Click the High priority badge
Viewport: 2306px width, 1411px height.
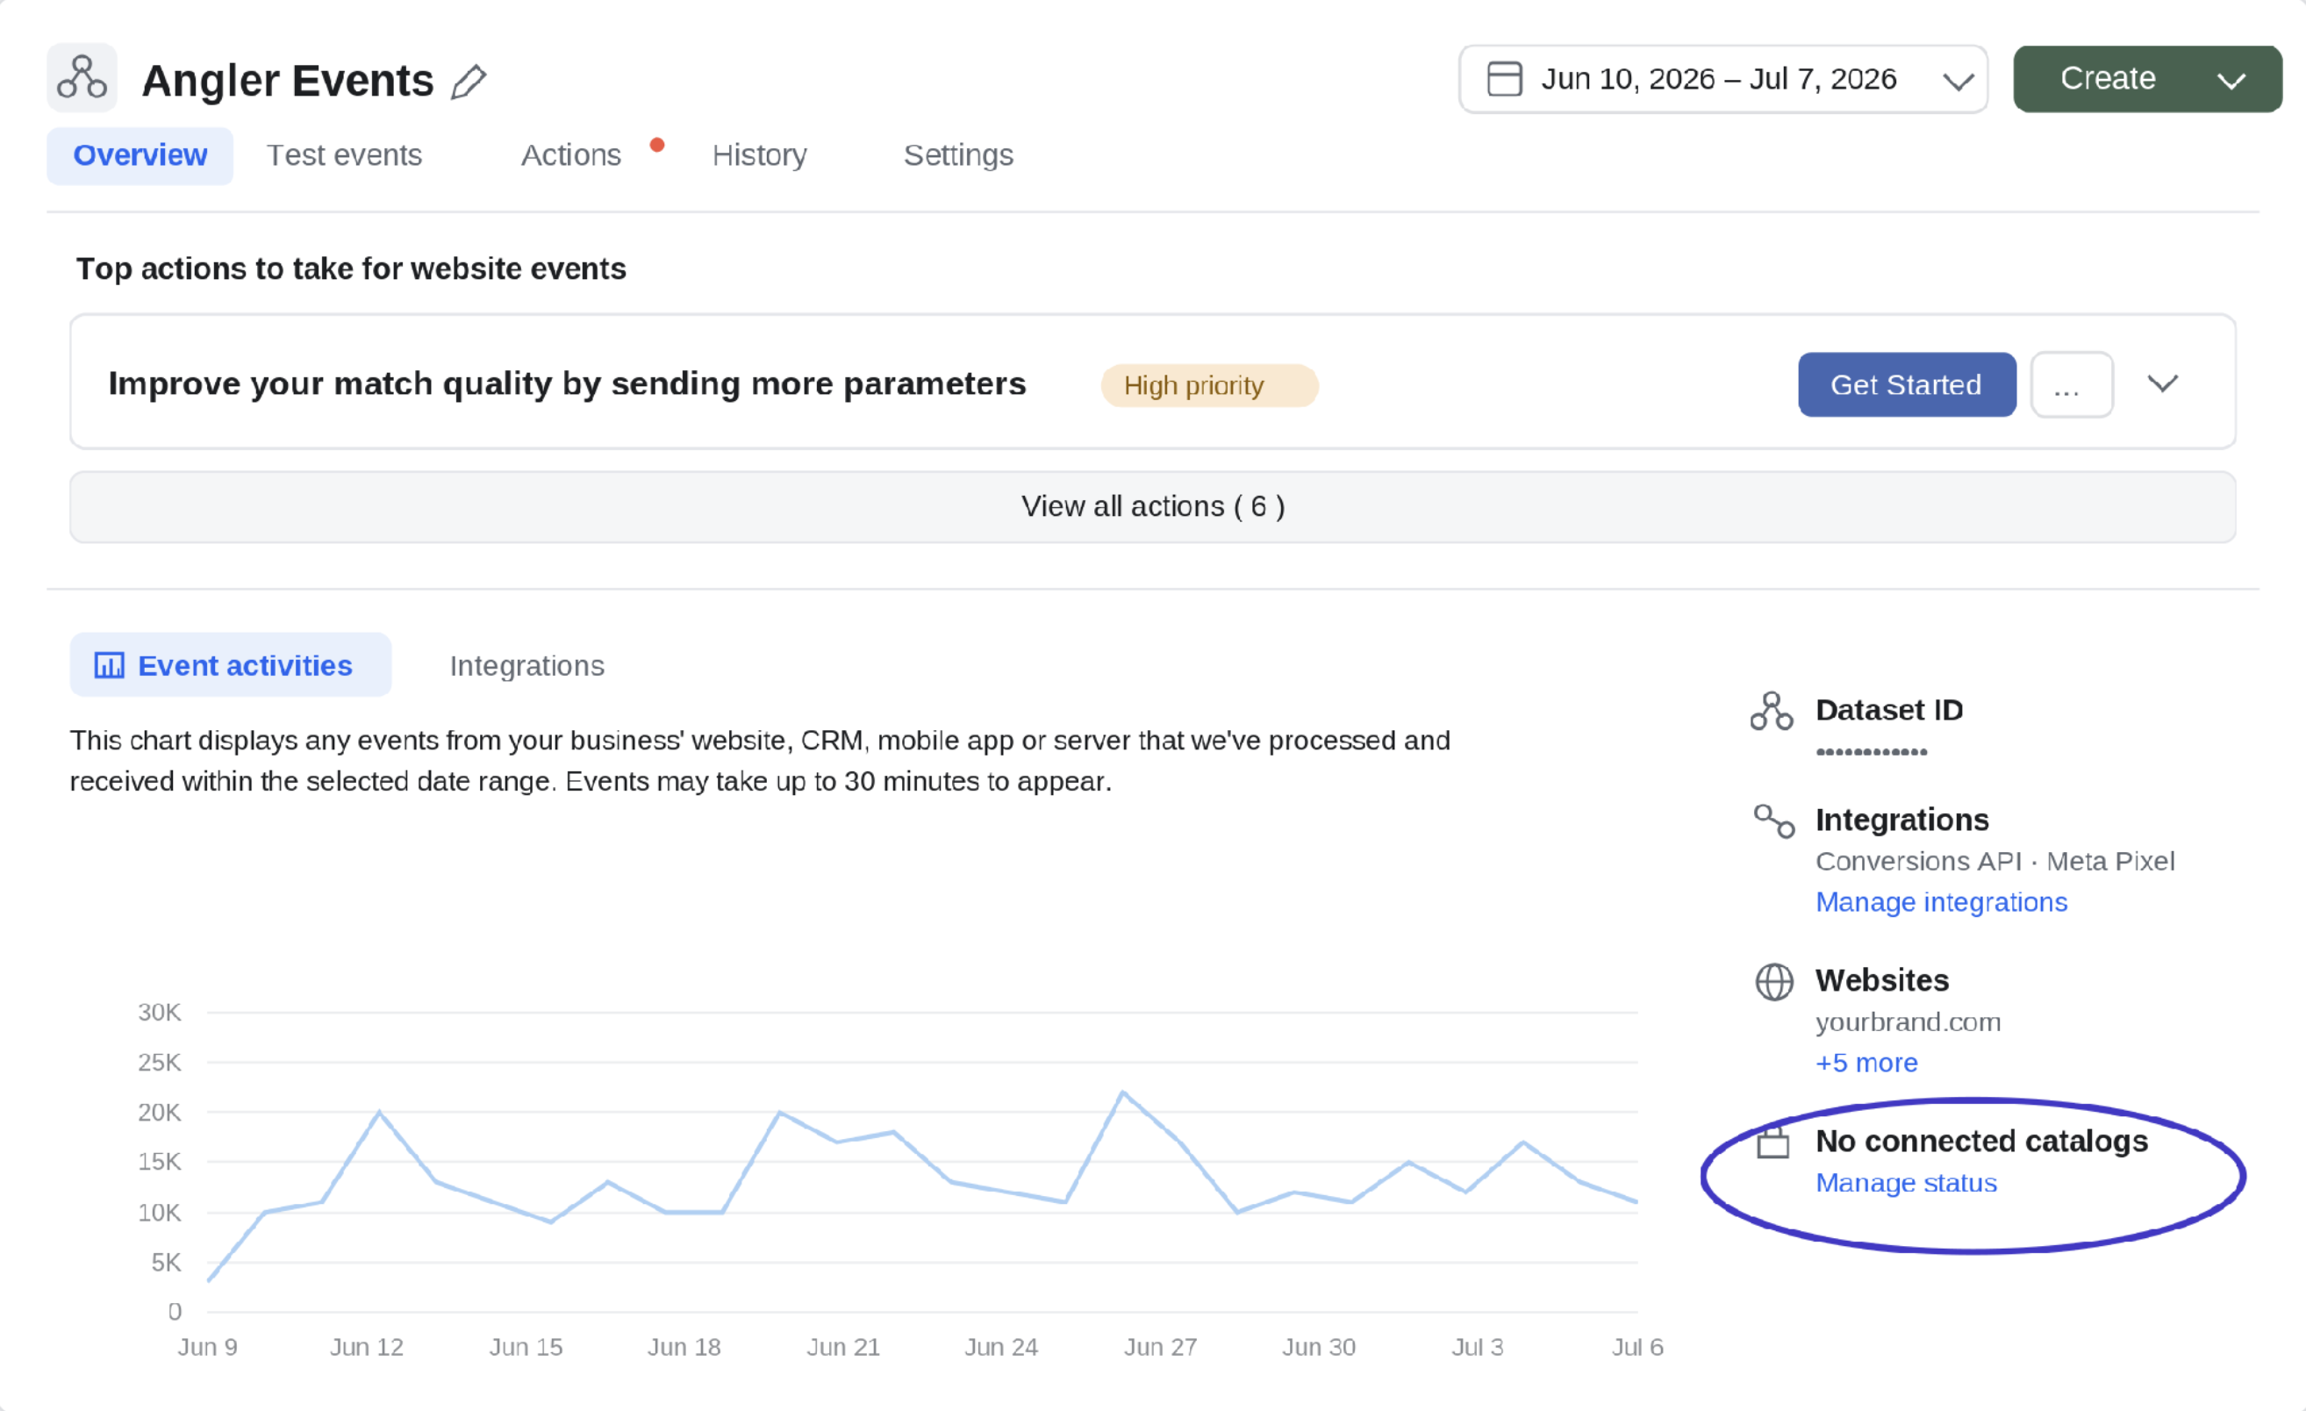click(1209, 385)
